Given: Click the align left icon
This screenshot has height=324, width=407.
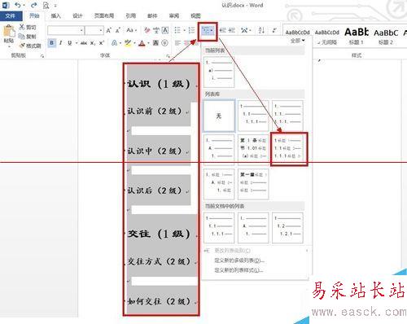Looking at the screenshot, I should coord(177,43).
